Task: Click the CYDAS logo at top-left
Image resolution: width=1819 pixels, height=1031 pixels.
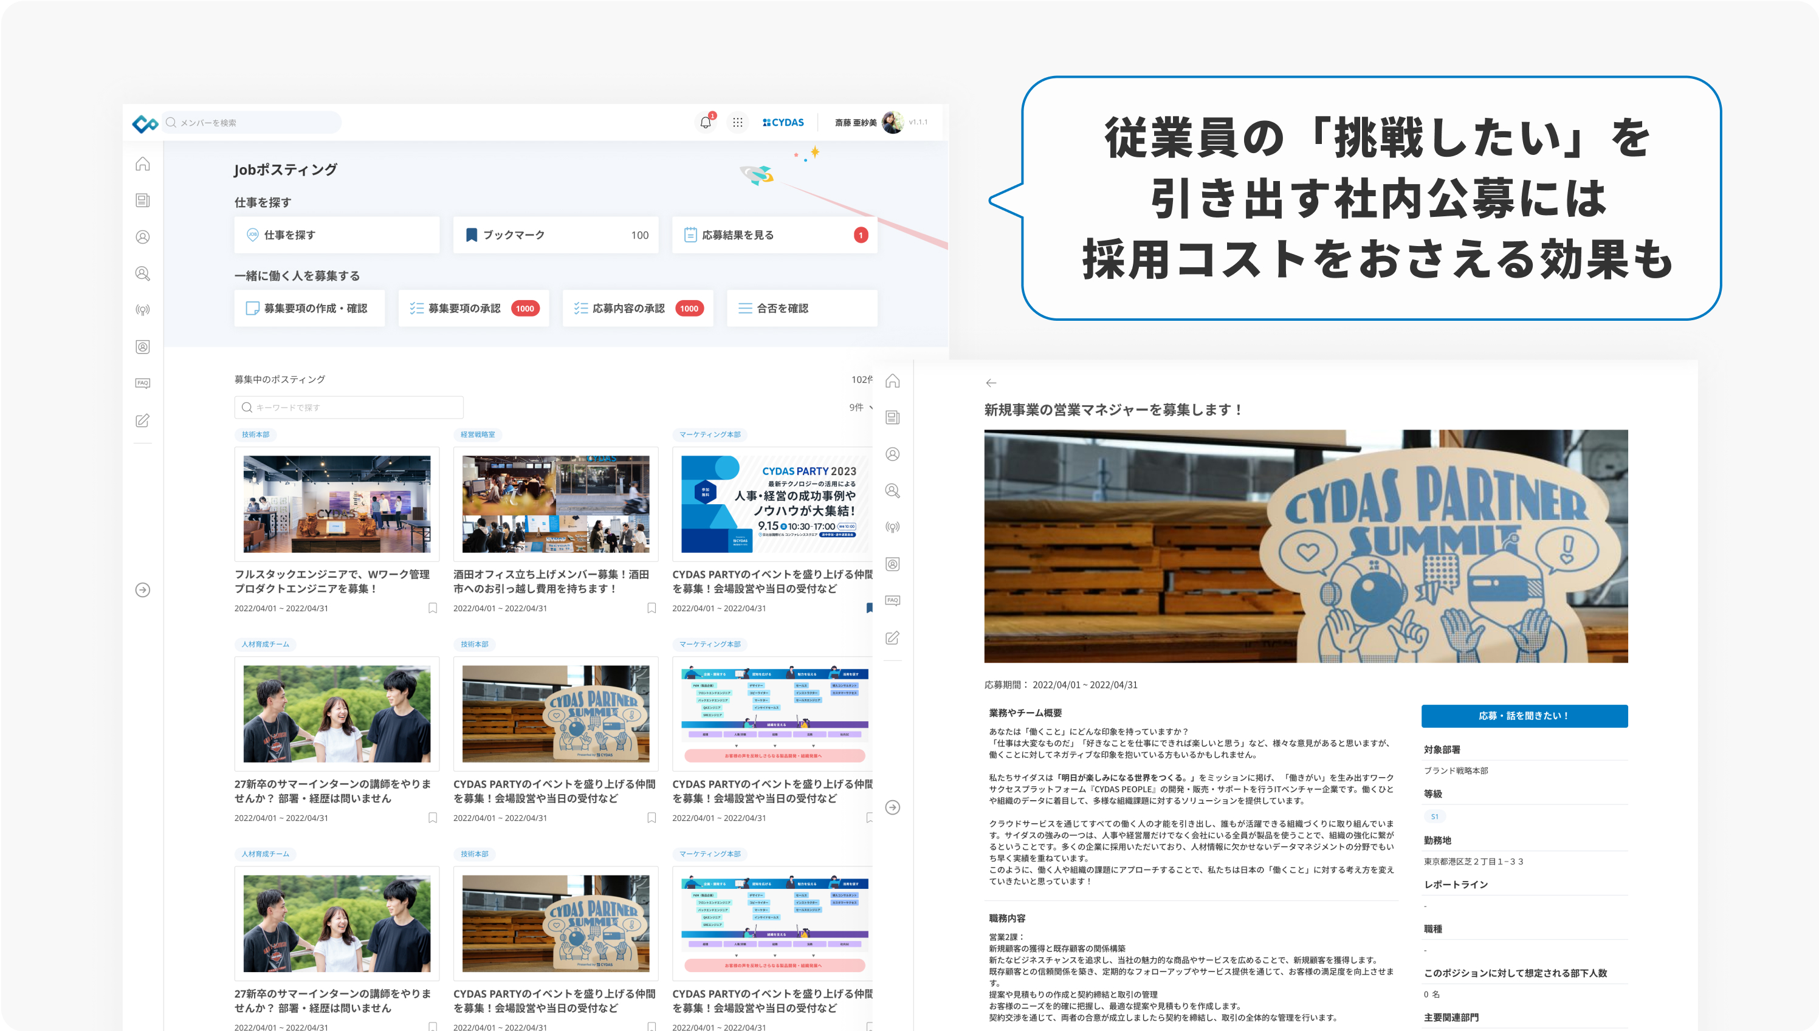Action: [145, 123]
